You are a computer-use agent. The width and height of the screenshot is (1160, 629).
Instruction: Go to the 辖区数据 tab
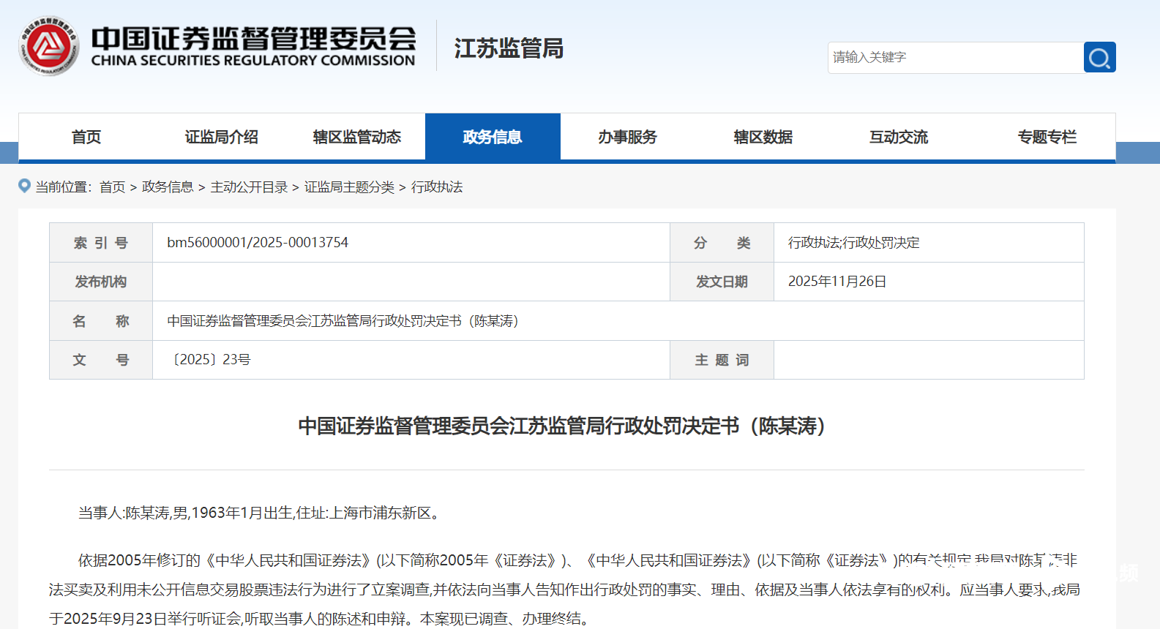pyautogui.click(x=763, y=137)
